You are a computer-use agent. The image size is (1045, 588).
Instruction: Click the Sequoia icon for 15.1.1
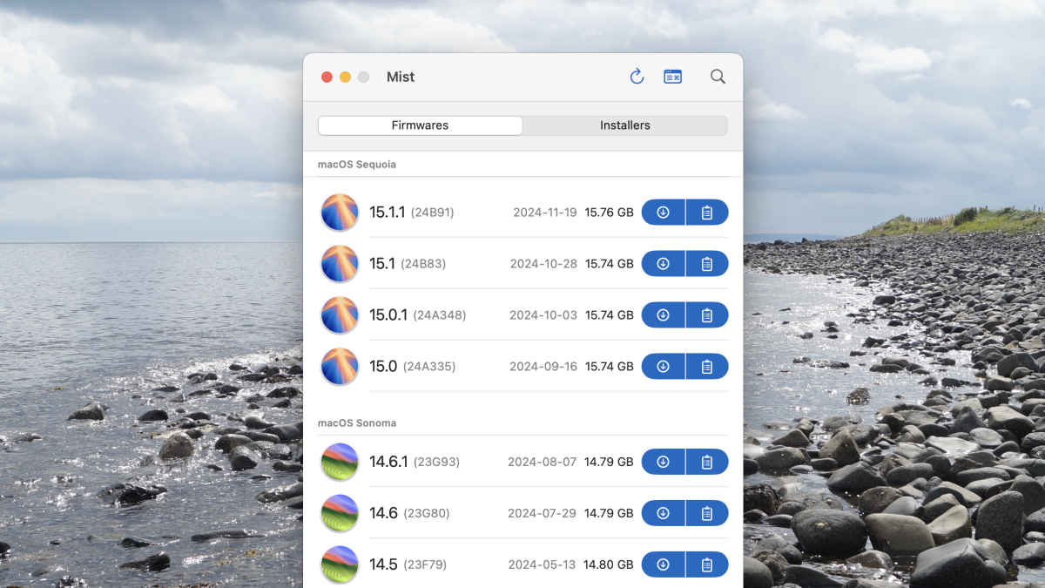point(340,213)
